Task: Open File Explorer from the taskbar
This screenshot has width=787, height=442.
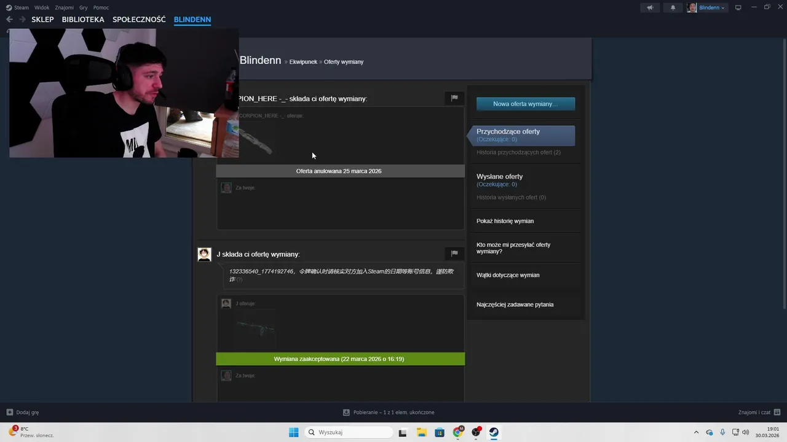Action: pyautogui.click(x=422, y=432)
